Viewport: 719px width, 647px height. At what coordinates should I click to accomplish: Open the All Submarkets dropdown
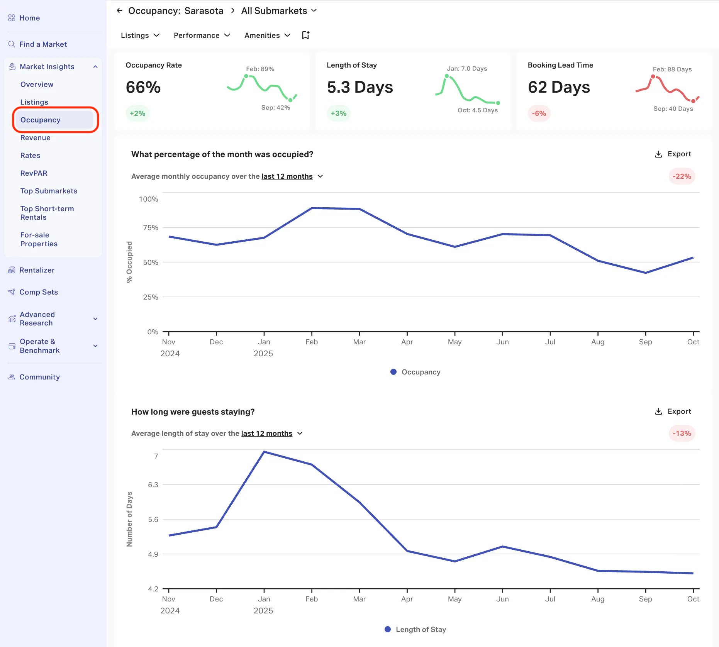point(279,10)
